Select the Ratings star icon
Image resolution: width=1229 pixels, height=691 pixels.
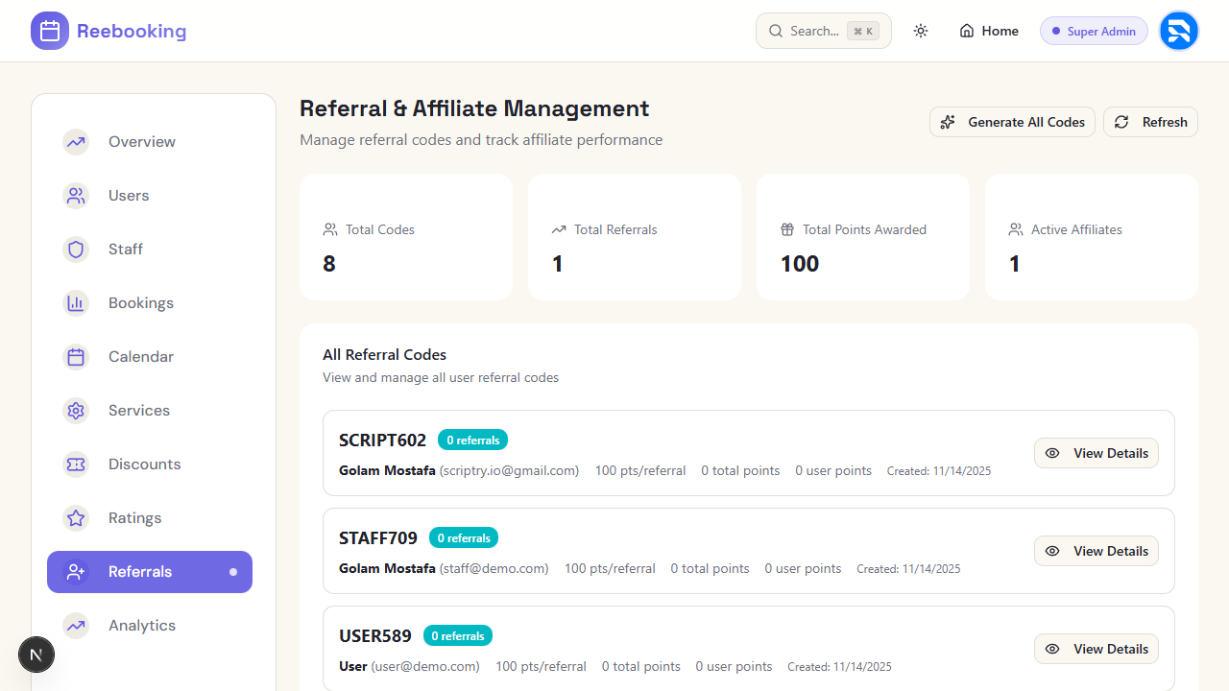76,518
